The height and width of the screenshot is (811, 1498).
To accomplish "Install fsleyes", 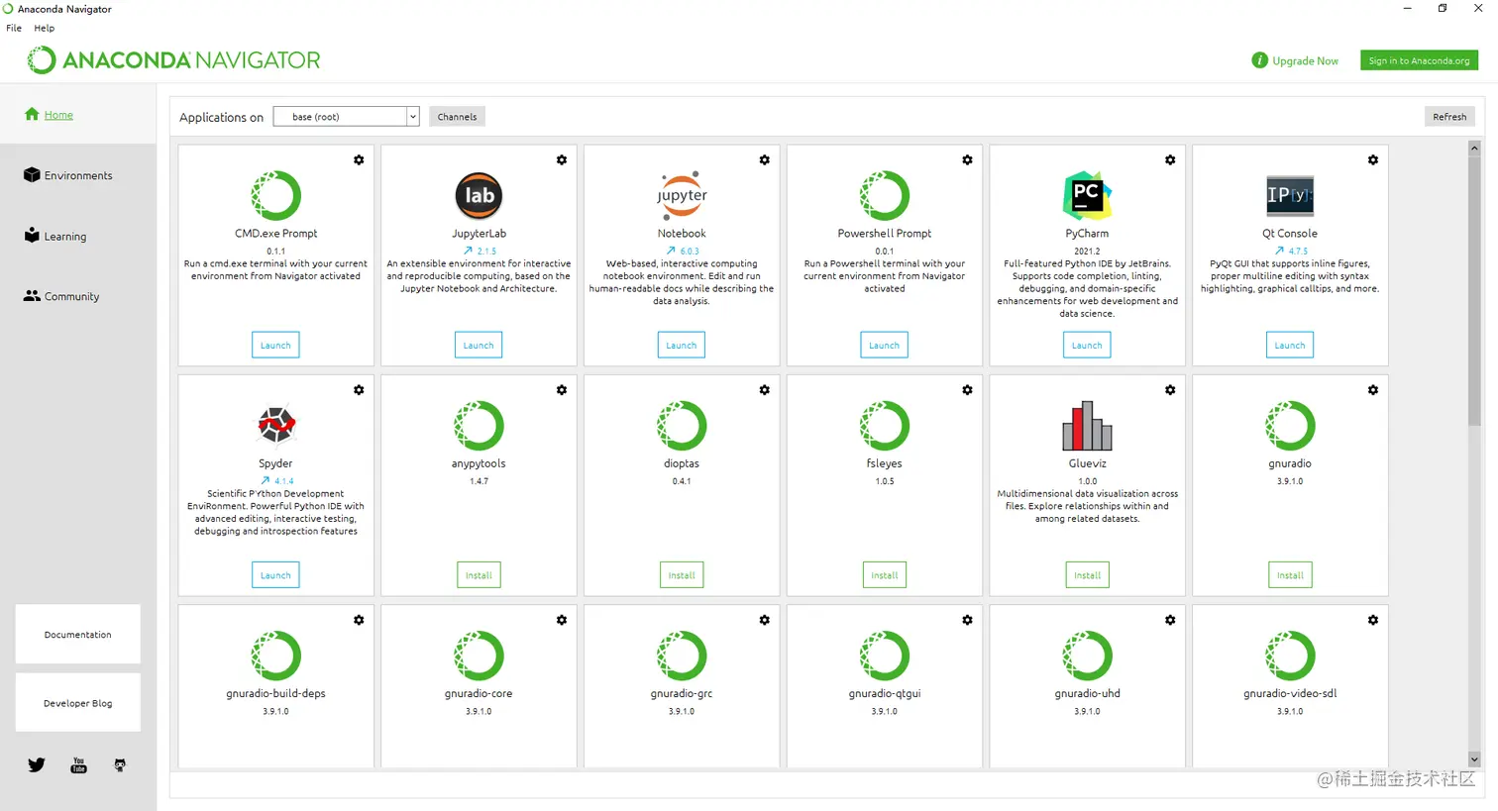I will coord(884,575).
